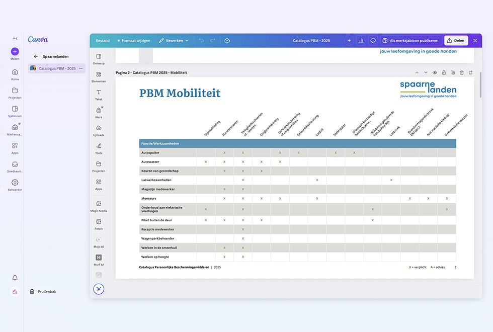Move page 2 down with chevron

pyautogui.click(x=426, y=72)
